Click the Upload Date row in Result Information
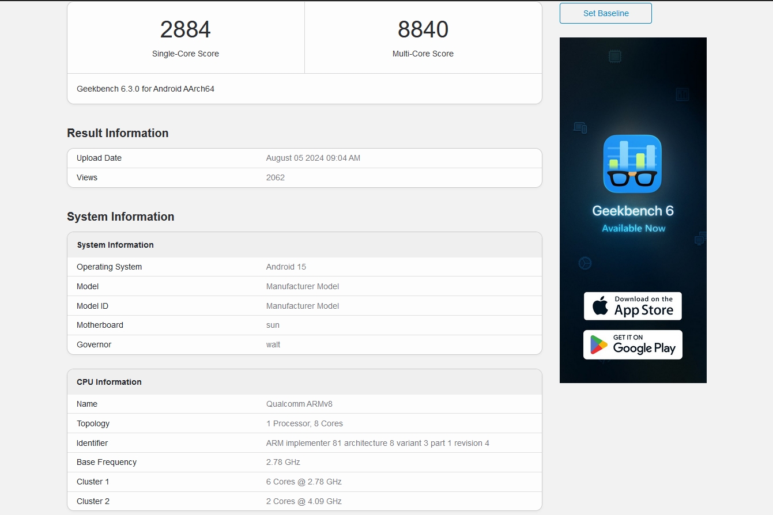This screenshot has width=773, height=515. point(304,158)
